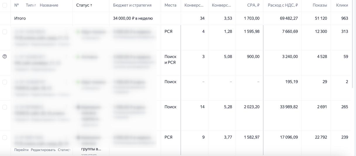Click the № column header
356x156 pixels.
17,5
